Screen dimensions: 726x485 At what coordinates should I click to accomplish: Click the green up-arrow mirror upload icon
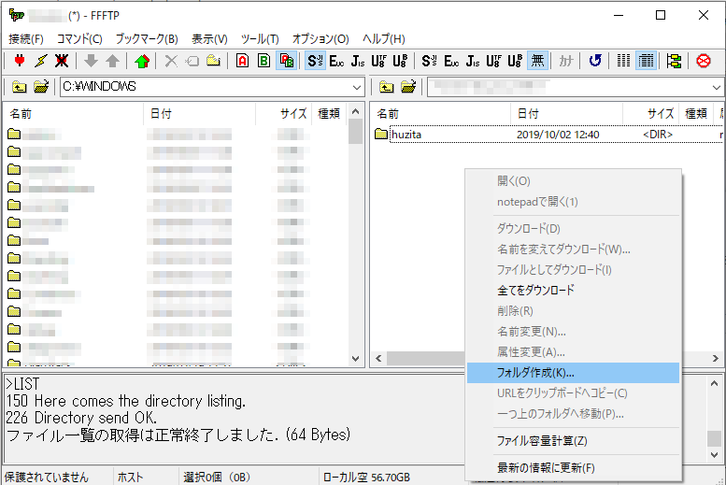(x=141, y=61)
